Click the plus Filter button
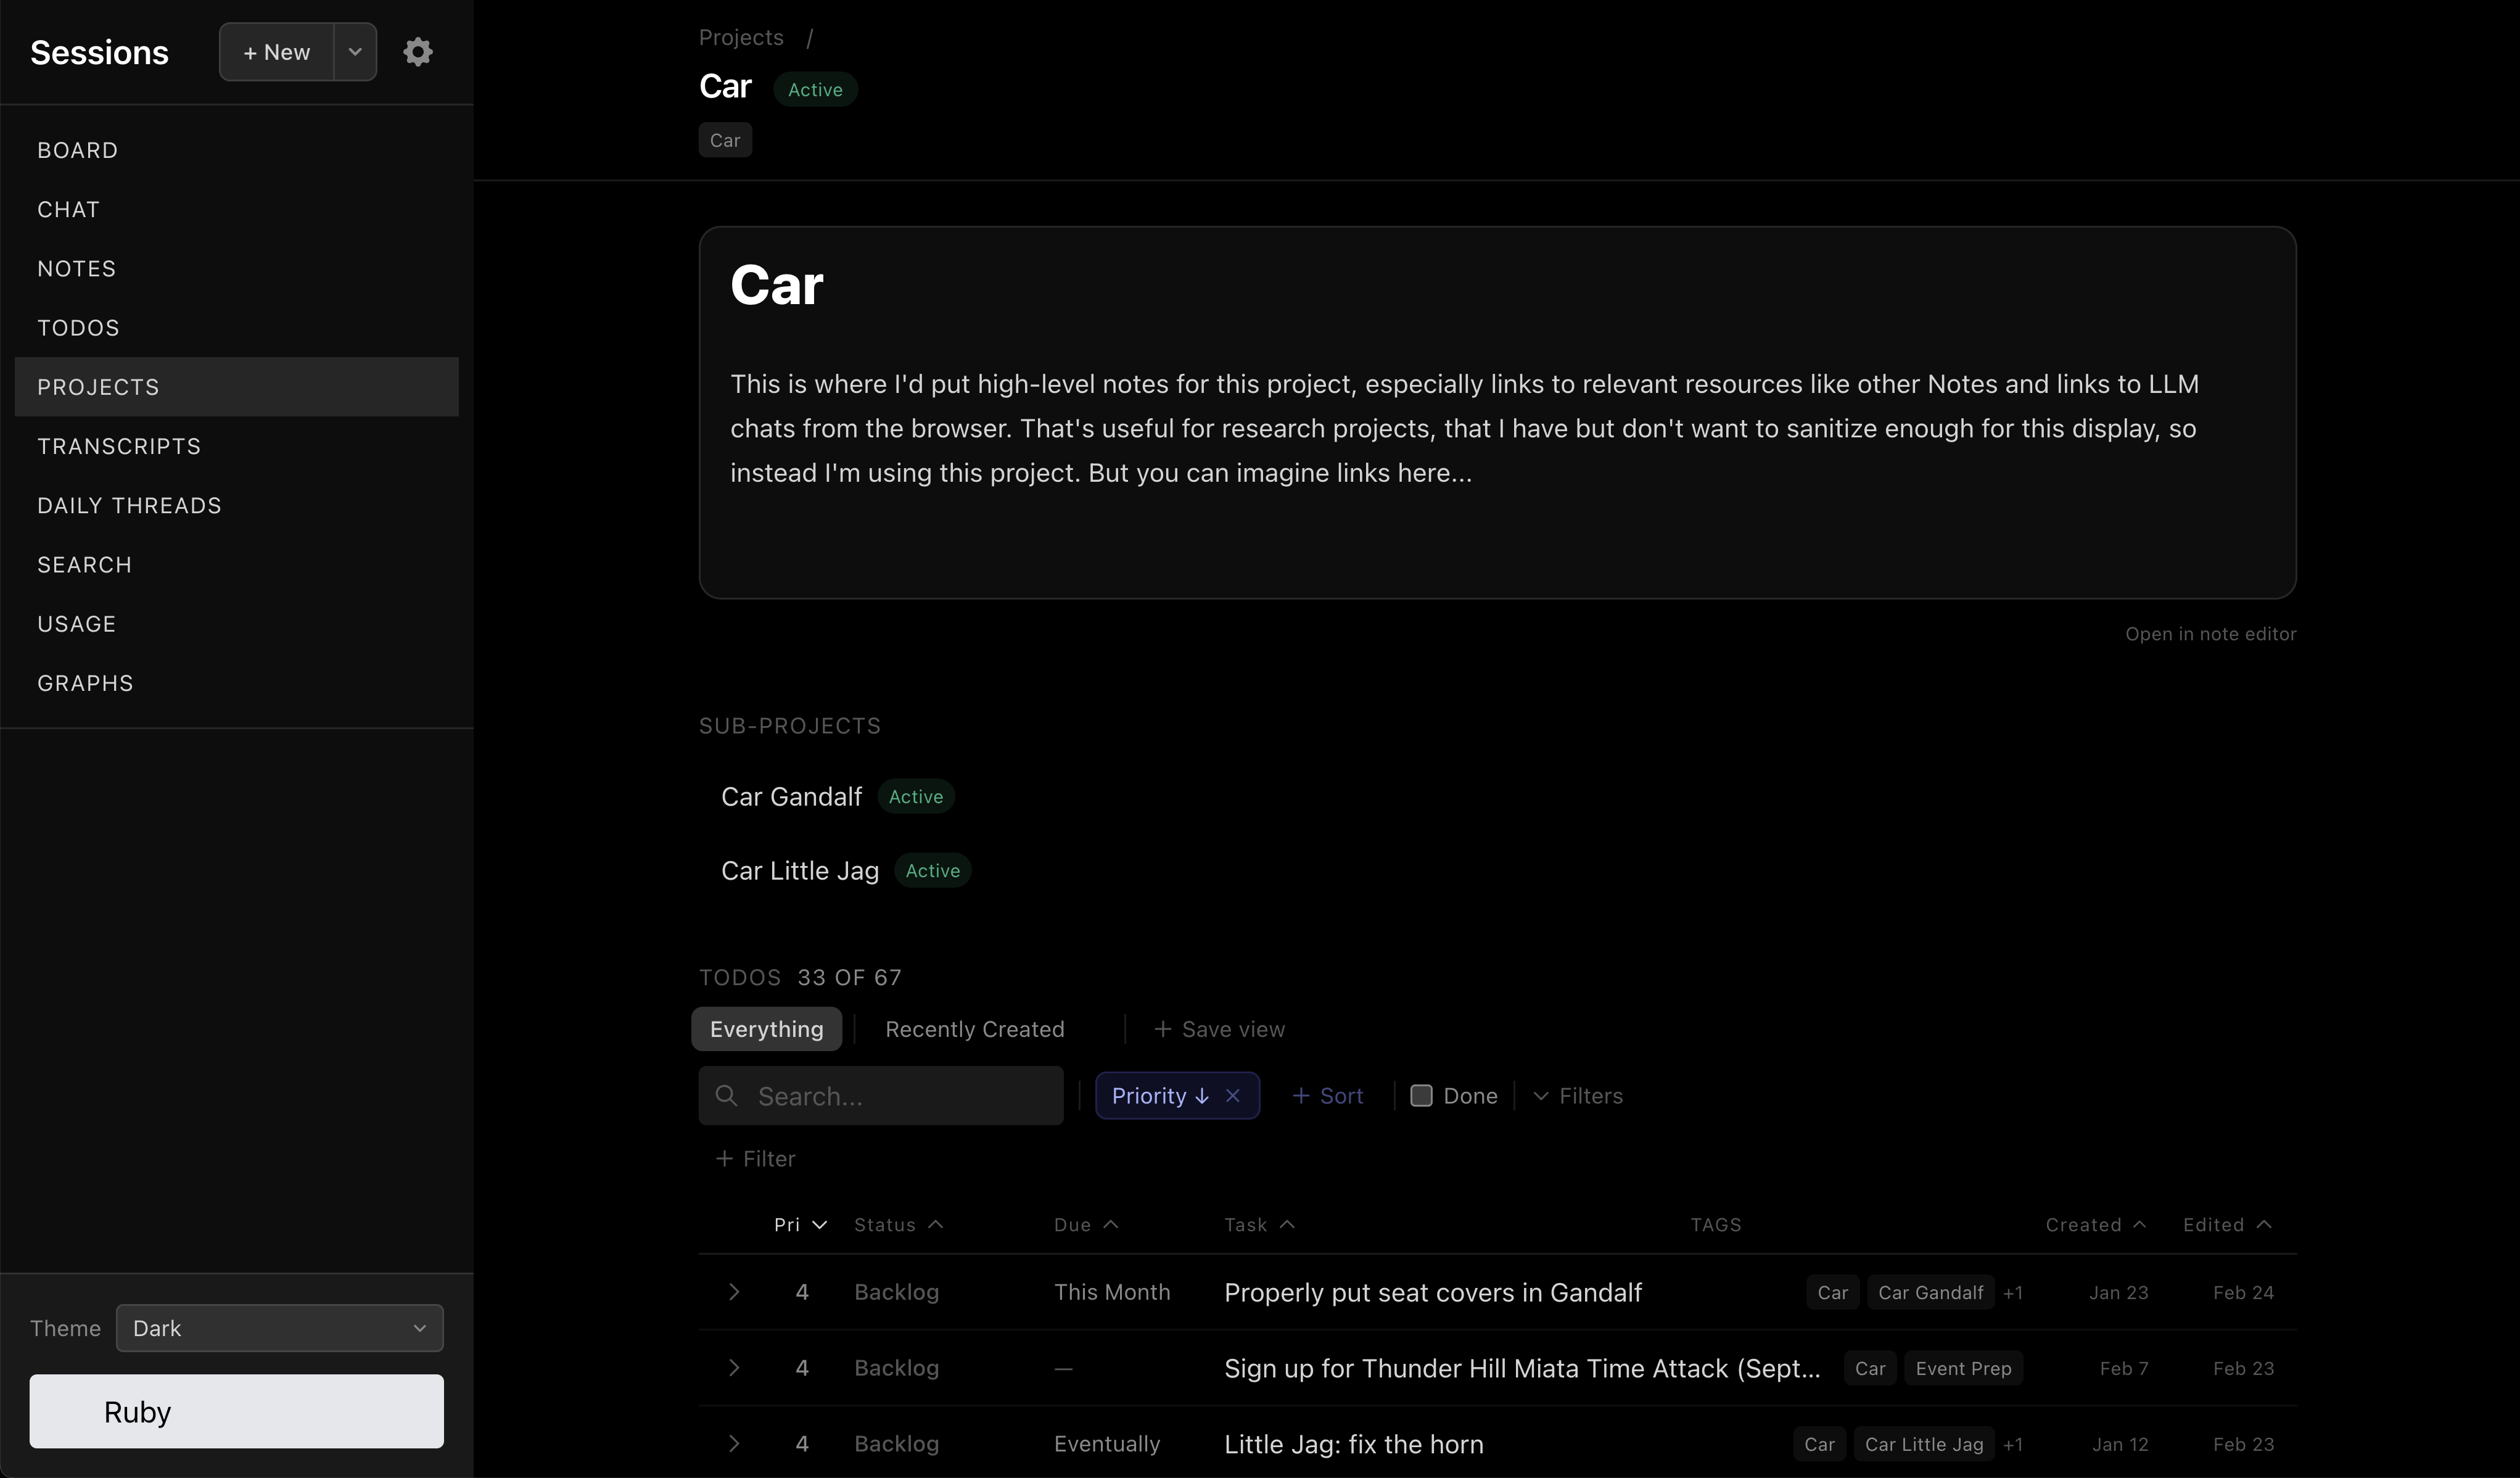2520x1478 pixels. (x=755, y=1159)
